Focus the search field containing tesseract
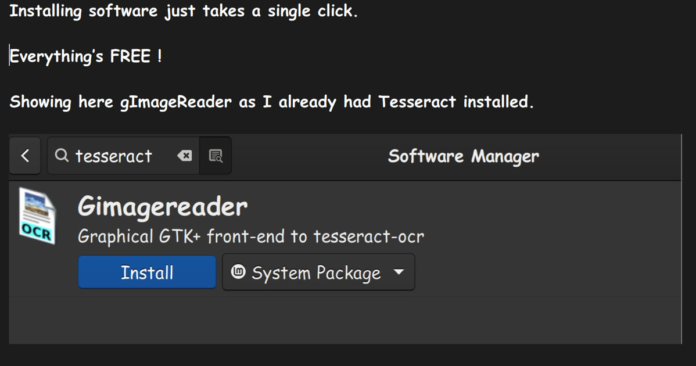Image resolution: width=696 pixels, height=366 pixels. pos(116,156)
